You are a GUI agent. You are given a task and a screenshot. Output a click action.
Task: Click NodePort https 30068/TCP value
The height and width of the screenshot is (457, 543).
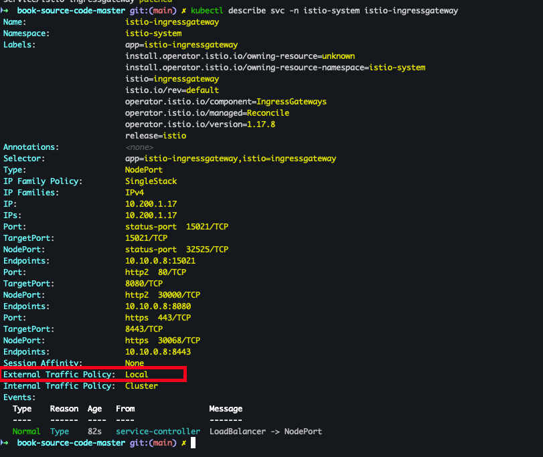[163, 341]
